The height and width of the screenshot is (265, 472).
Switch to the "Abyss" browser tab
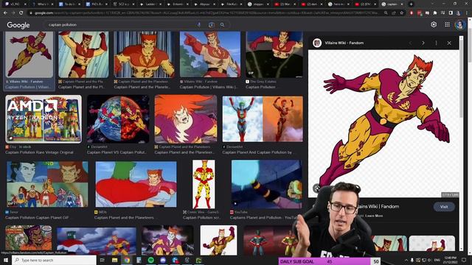205,4
